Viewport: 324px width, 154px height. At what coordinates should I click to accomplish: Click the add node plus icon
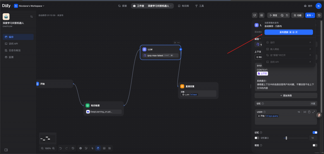[80, 148]
